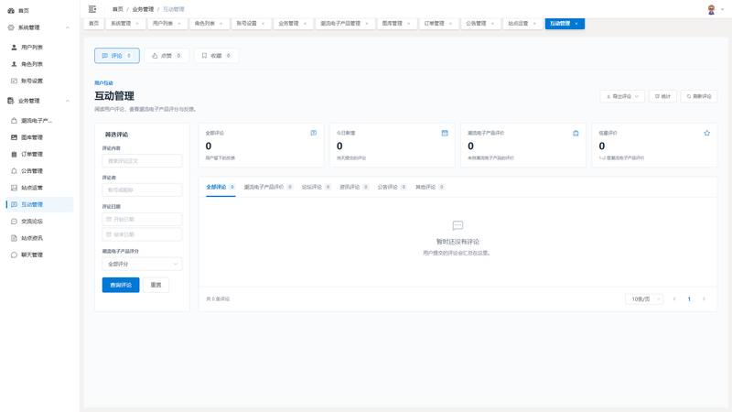732x412 pixels.
Task: Click the 业务管理 breadcrumb
Action: (x=143, y=9)
